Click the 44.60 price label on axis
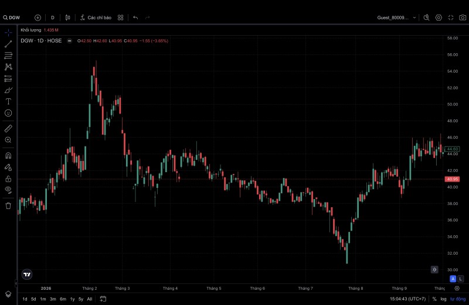This screenshot has height=305, width=469. pos(452,149)
